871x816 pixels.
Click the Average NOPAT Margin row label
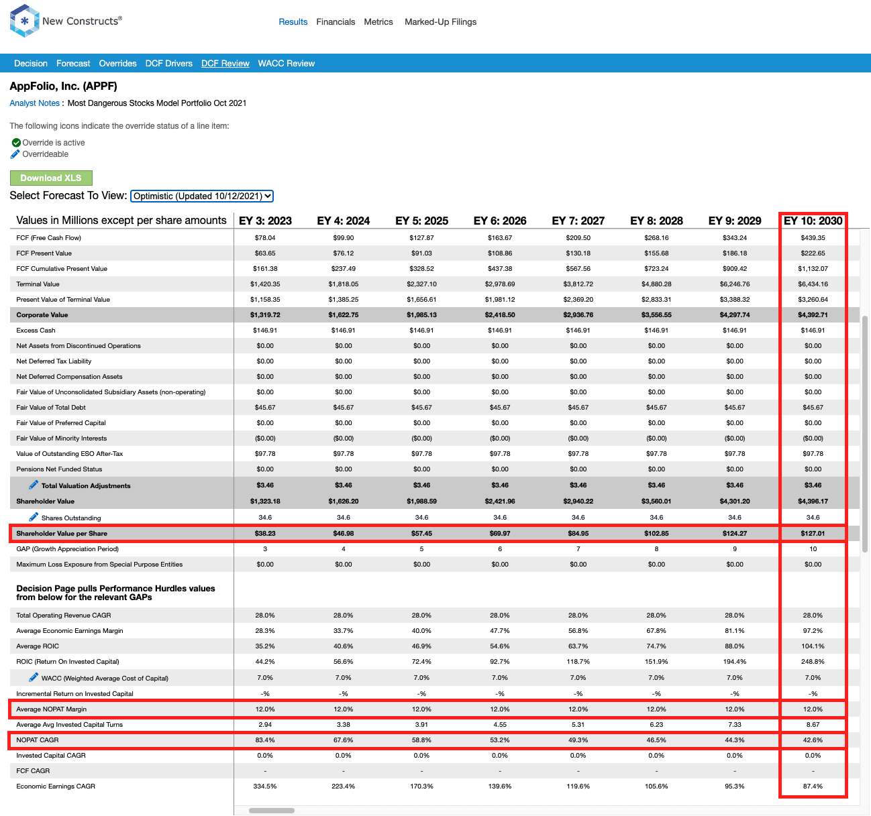click(52, 709)
